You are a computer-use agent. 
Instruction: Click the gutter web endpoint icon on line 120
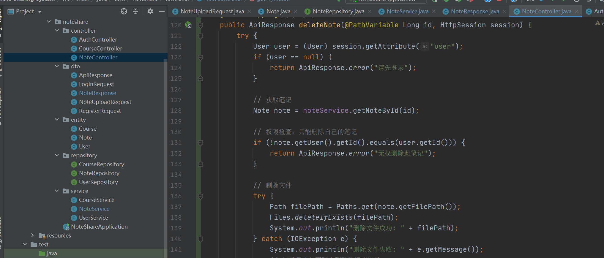pos(188,25)
